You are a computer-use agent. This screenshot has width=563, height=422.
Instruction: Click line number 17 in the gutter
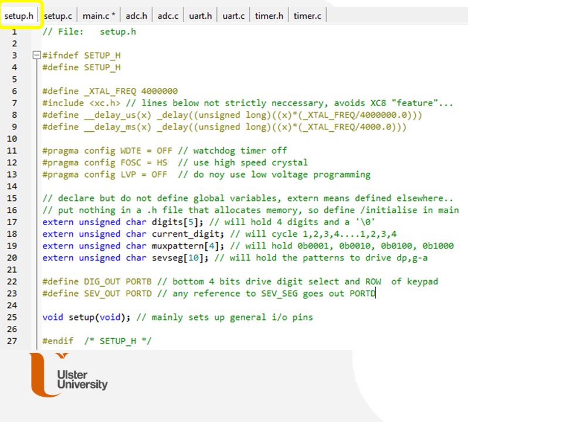tap(12, 222)
